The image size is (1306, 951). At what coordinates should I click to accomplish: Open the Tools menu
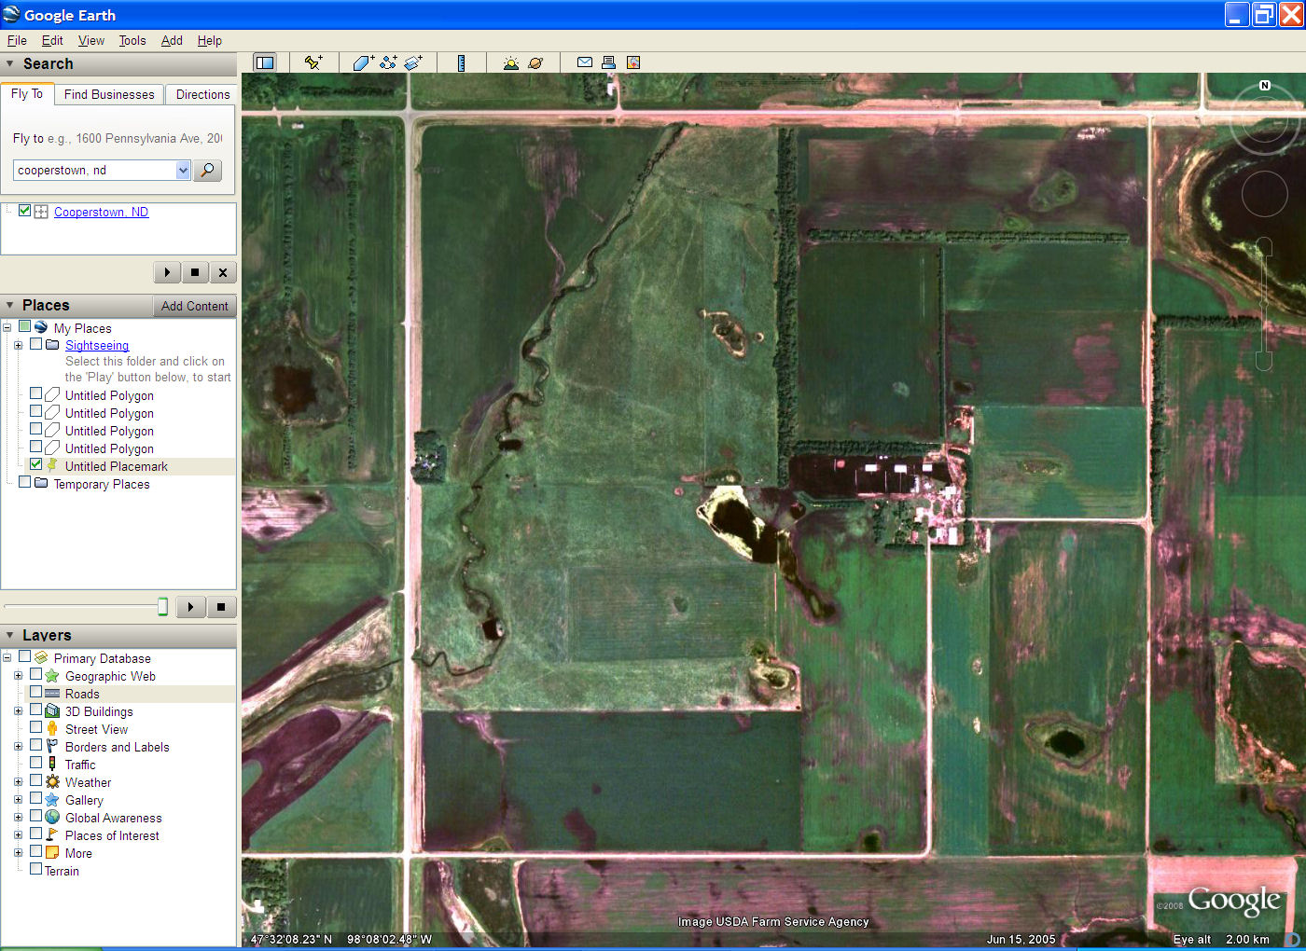(132, 40)
